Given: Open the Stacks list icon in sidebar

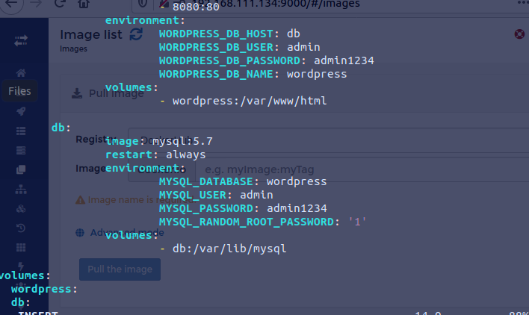Looking at the screenshot, I should pyautogui.click(x=21, y=131).
